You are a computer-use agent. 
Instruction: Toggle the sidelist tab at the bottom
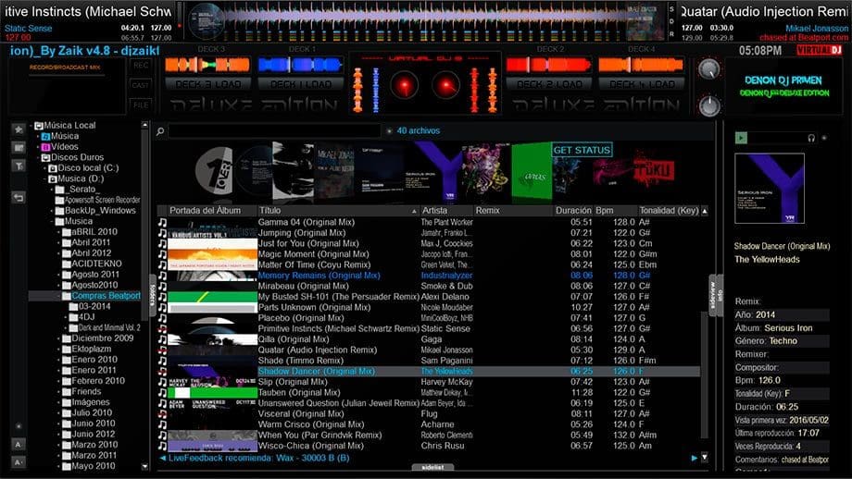(x=432, y=467)
